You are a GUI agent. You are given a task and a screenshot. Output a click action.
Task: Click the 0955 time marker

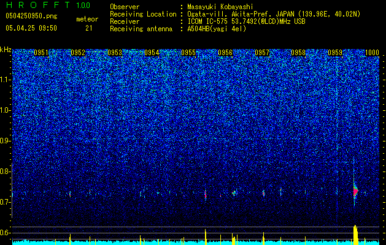point(188,53)
